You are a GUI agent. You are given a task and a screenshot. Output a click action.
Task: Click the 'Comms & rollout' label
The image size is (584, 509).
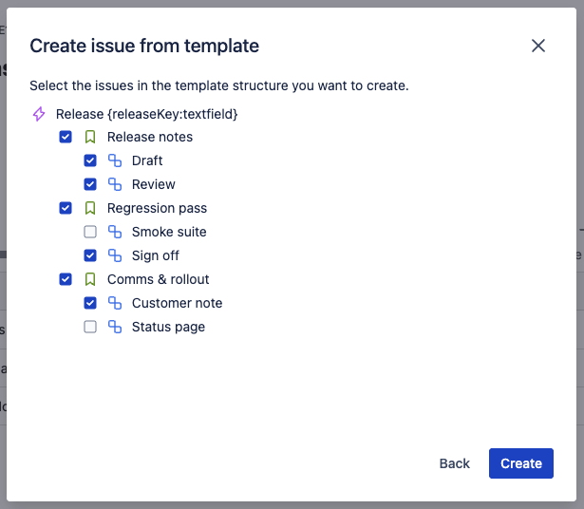(x=159, y=279)
